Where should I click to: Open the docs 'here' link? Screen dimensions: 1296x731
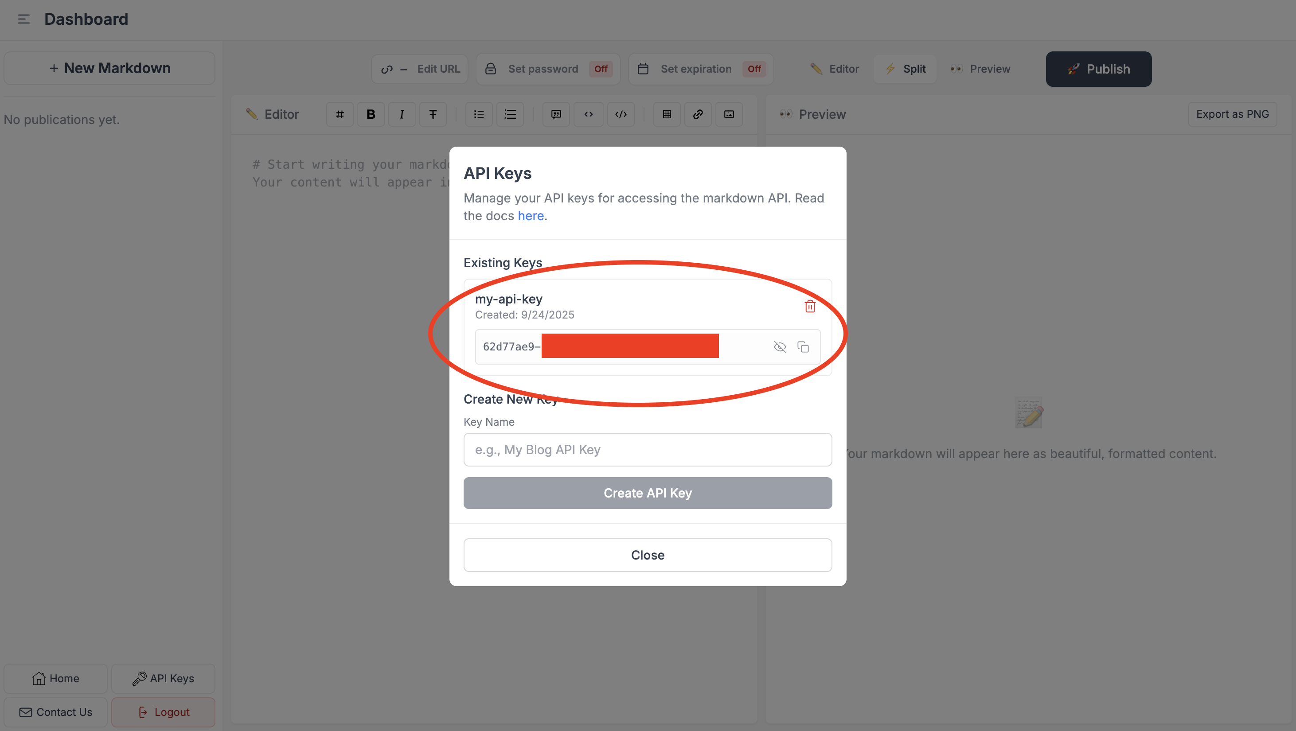coord(530,216)
